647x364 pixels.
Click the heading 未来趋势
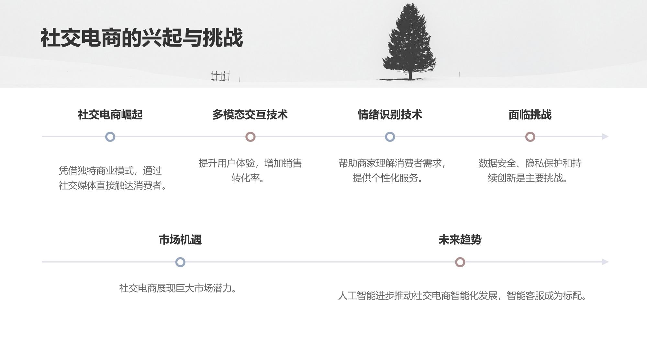click(x=460, y=240)
